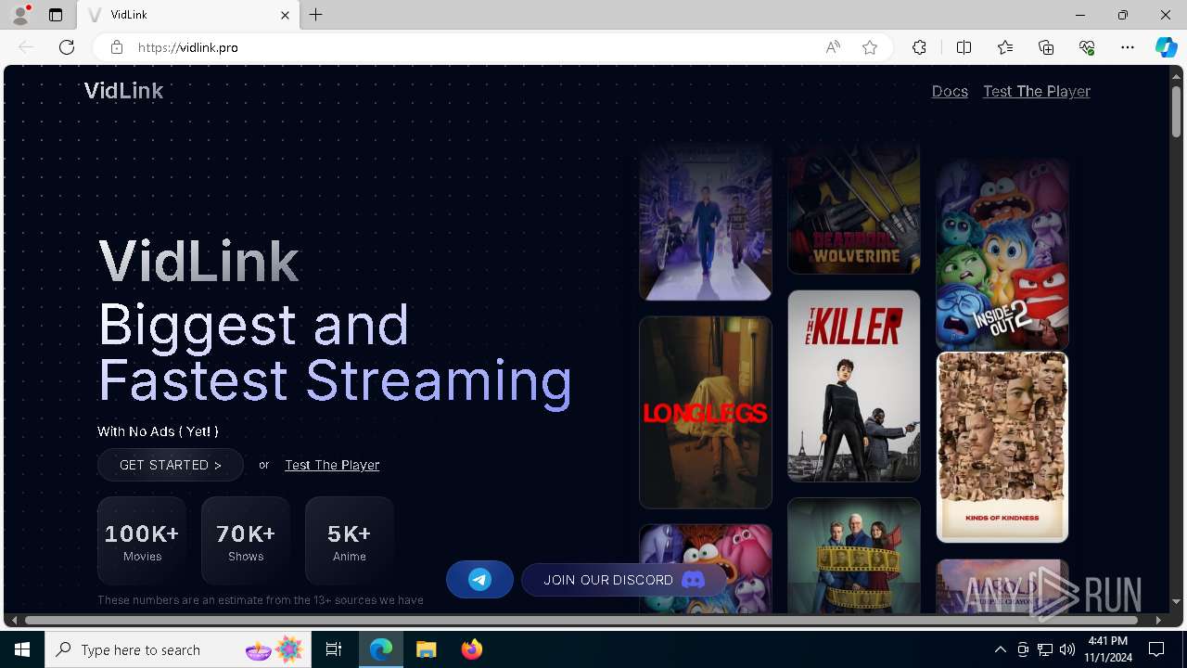Screen dimensions: 1187x668
Task: Click the vertical scrollbar up arrow
Action: point(1176,75)
